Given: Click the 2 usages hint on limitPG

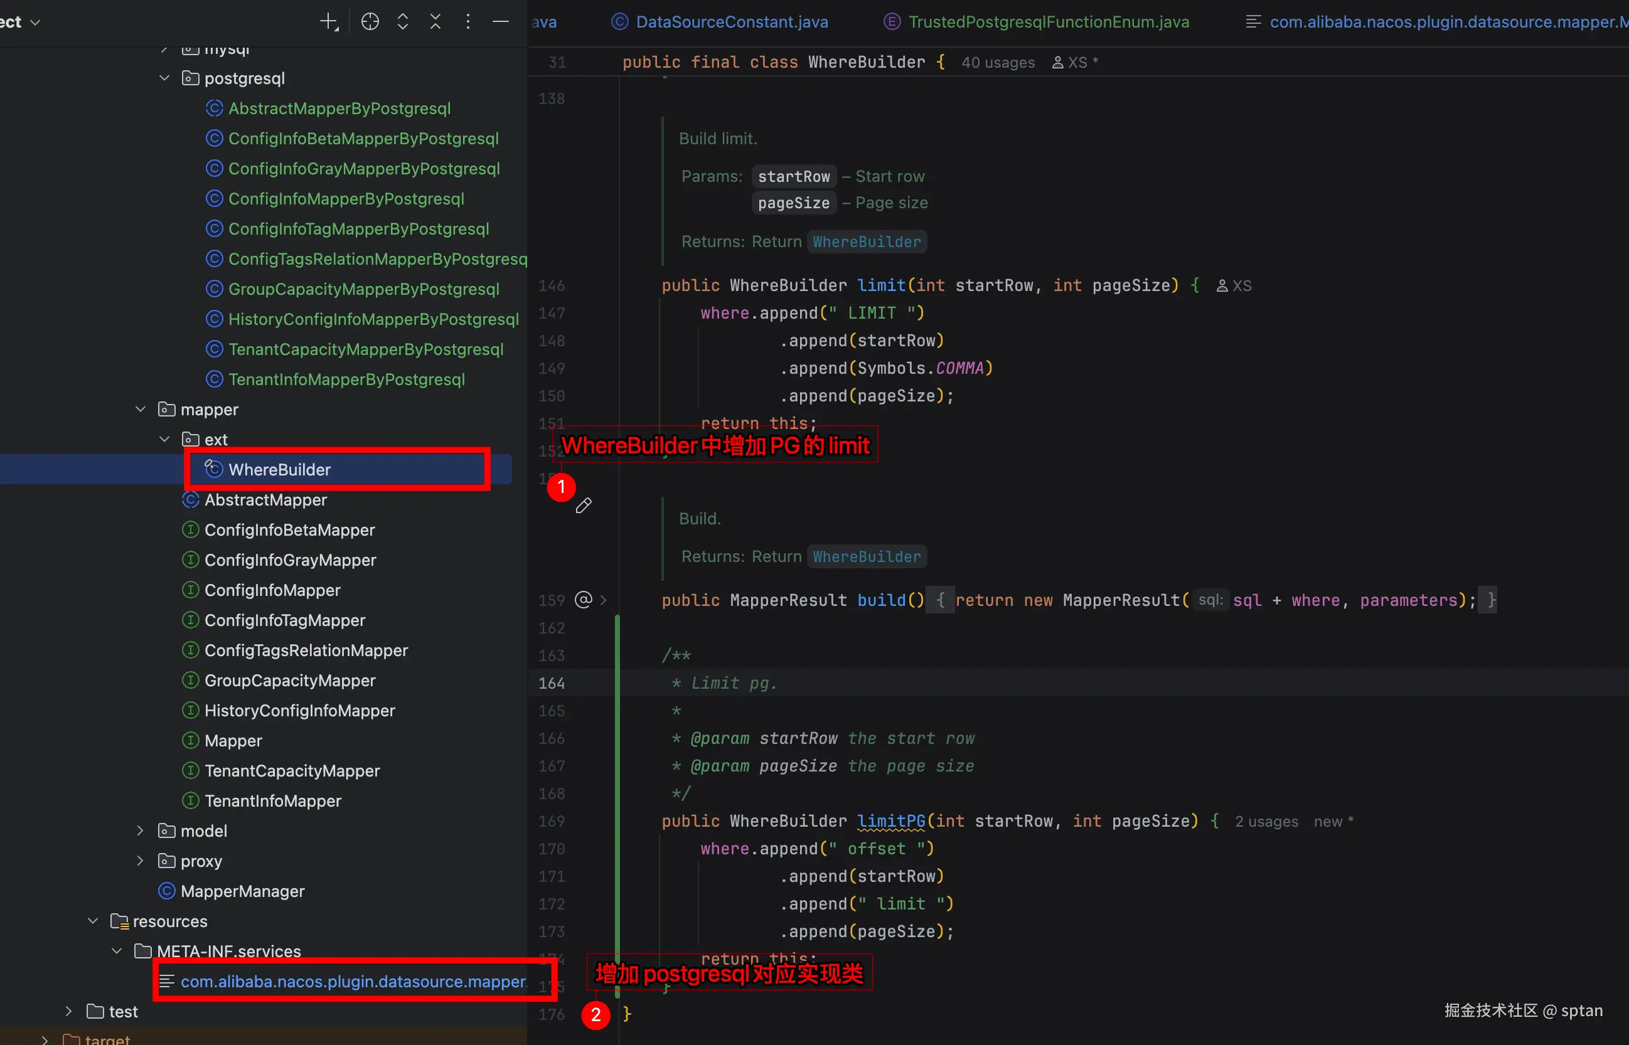Looking at the screenshot, I should [x=1266, y=822].
